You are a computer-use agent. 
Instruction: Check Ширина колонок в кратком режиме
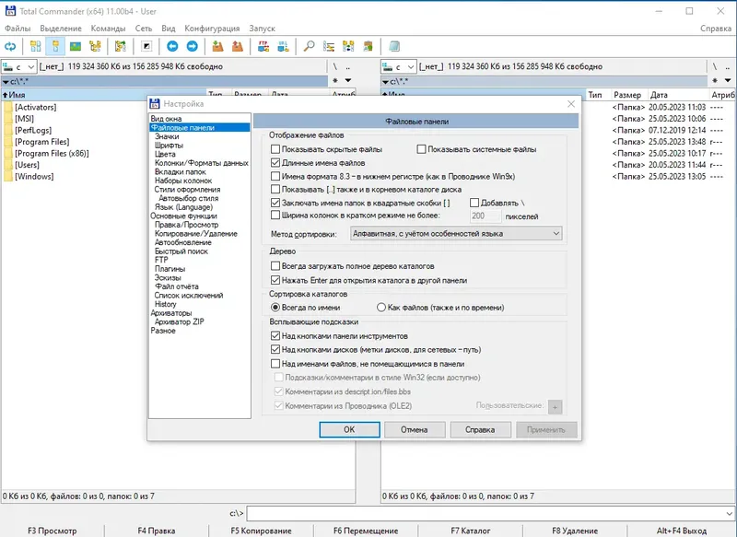point(275,216)
